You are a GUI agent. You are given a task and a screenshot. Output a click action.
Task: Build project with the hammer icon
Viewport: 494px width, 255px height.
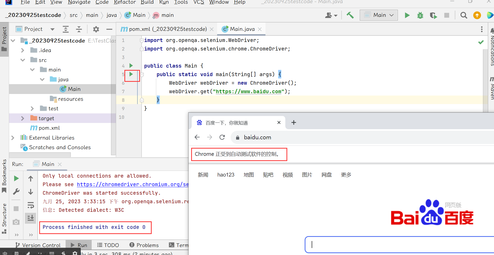(x=350, y=15)
